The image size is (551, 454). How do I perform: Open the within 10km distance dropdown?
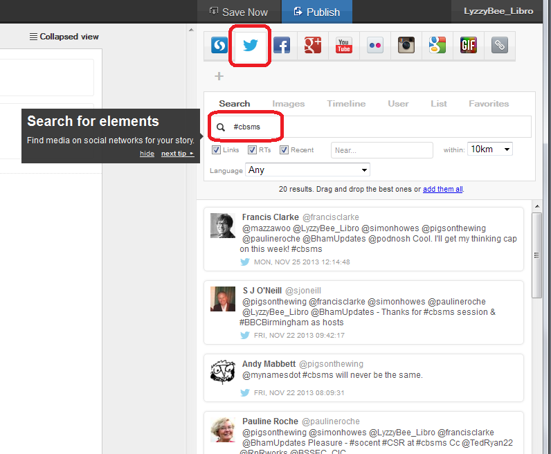pos(490,149)
